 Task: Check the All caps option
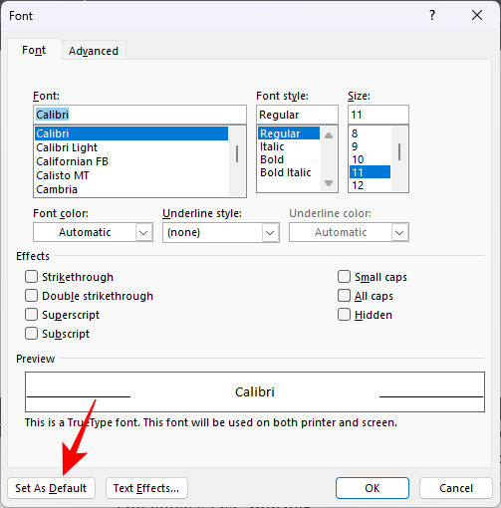(344, 296)
